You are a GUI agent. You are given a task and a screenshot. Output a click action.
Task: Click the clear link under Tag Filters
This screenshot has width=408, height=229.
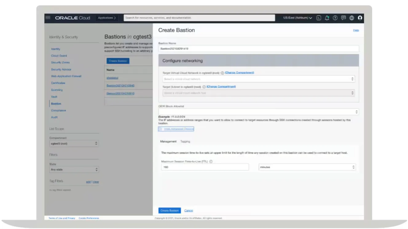point(96,182)
